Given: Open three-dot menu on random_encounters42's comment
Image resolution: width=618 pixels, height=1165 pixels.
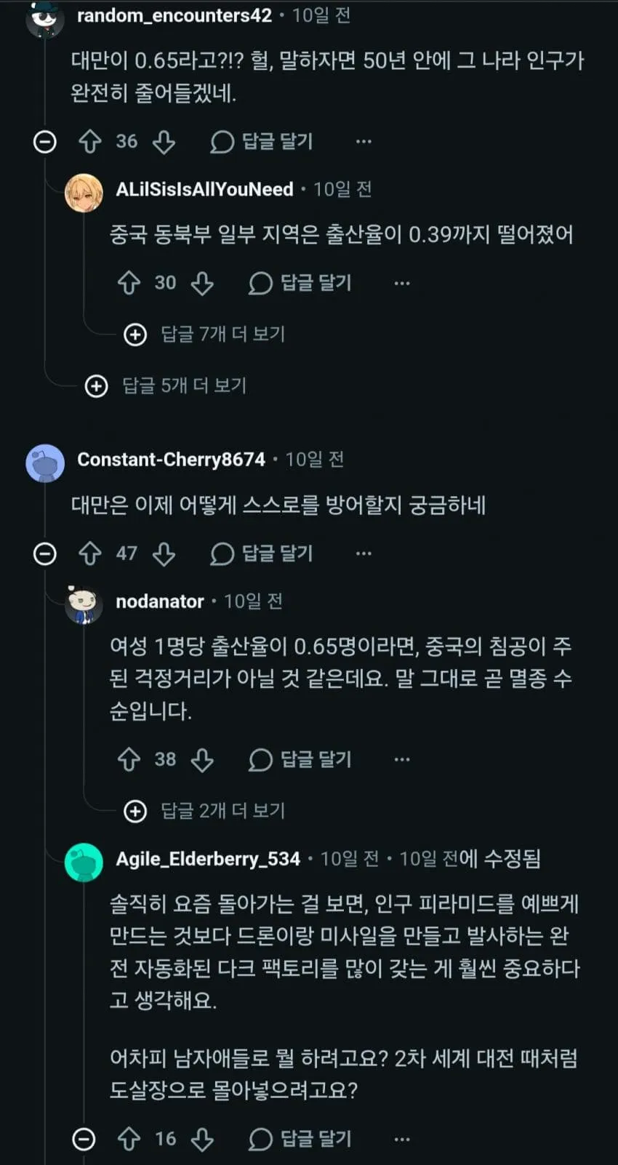Looking at the screenshot, I should click(364, 142).
